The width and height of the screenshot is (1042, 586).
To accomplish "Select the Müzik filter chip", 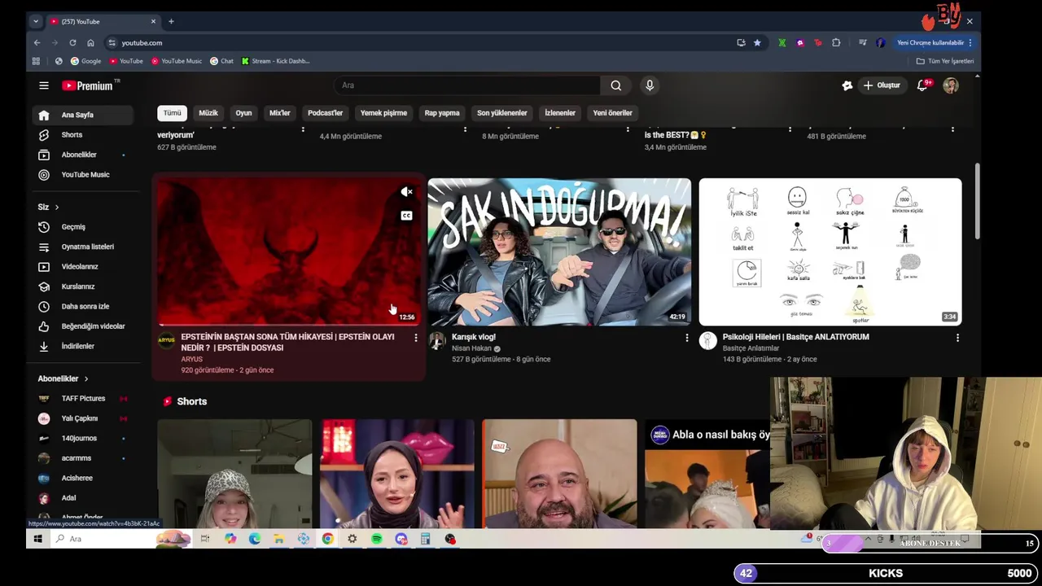I will point(208,113).
